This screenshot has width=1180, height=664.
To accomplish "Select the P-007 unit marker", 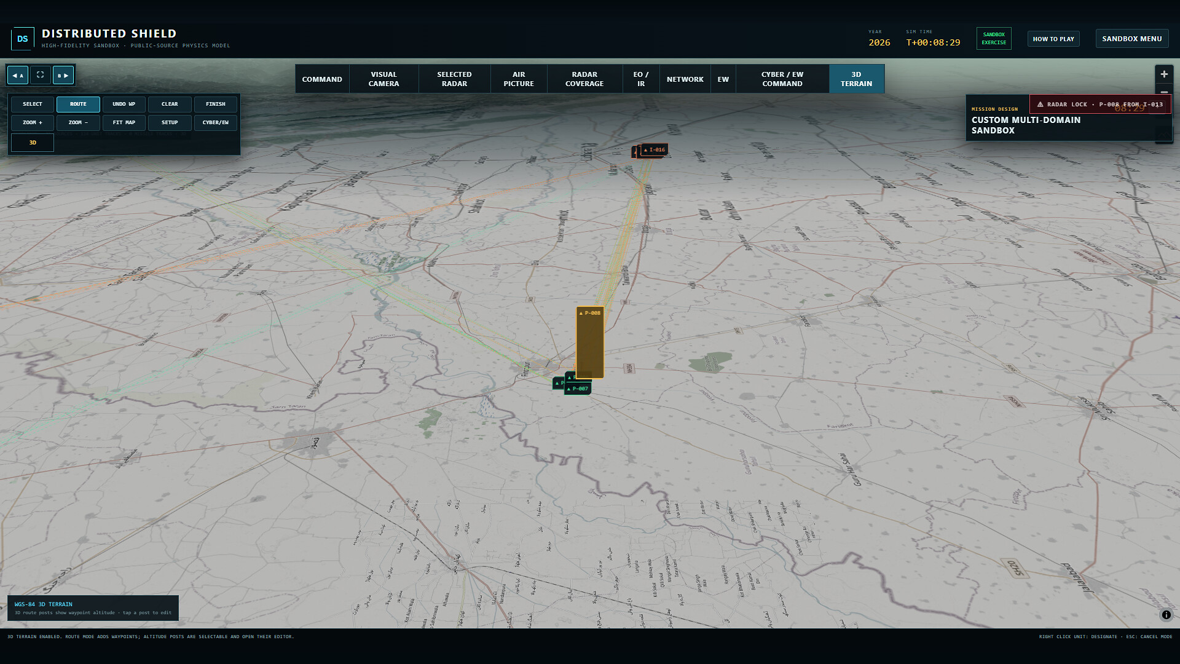I will (578, 389).
